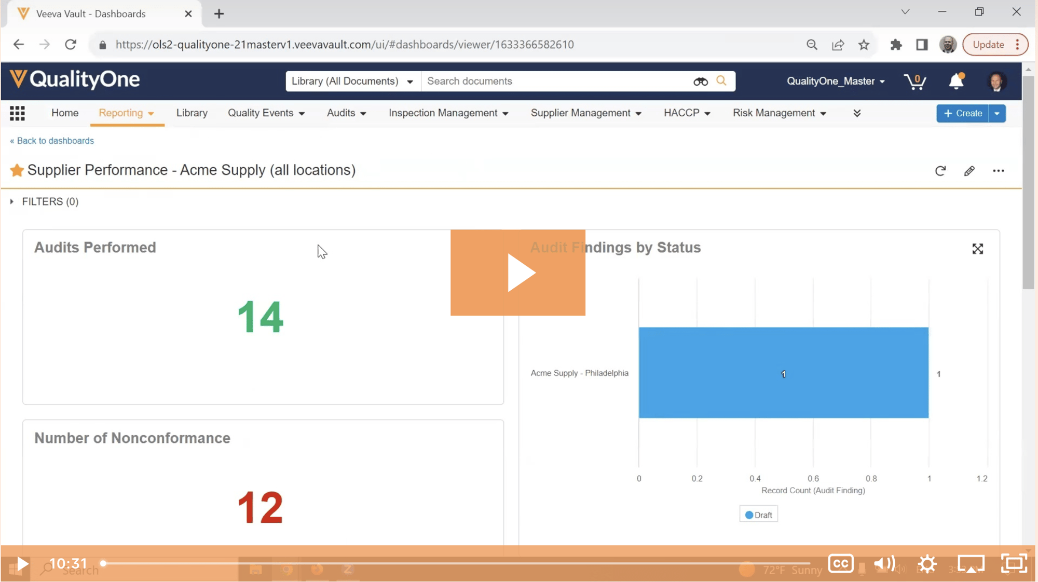Toggle closed captions in the video player
The image size is (1038, 582).
click(x=840, y=563)
